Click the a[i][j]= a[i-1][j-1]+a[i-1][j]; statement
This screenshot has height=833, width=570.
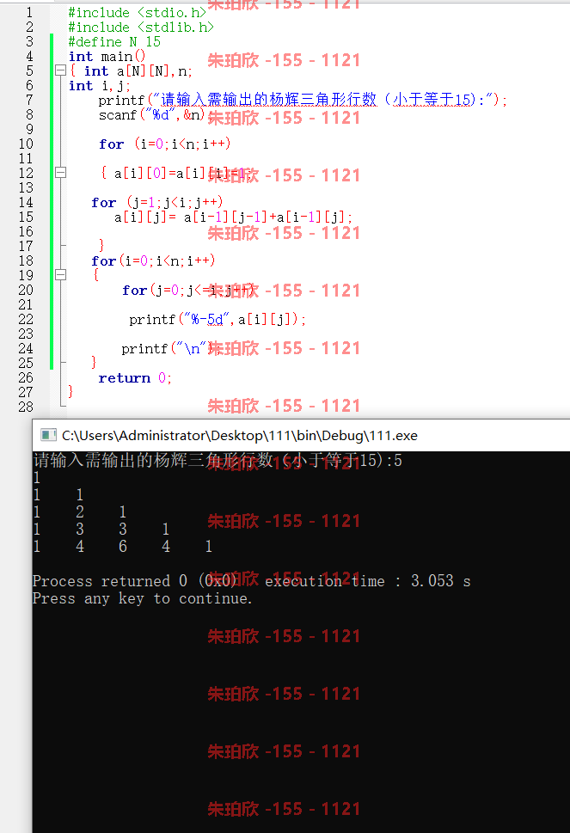point(233,217)
